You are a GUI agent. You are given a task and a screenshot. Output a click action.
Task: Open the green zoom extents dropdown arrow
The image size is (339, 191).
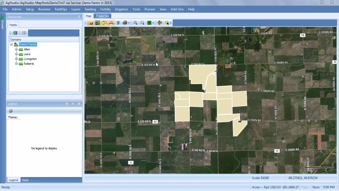153,23
